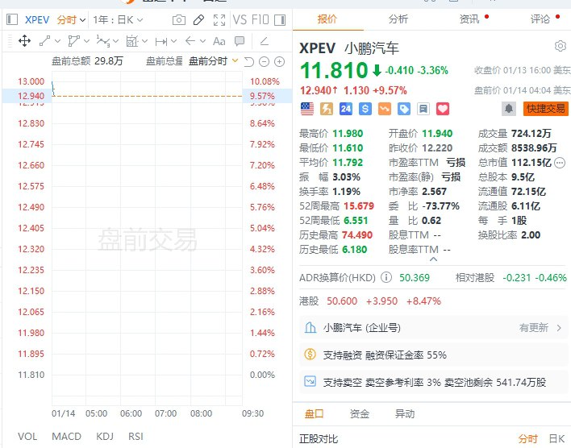Expand the channel tool options arrow
Screen dimensions: 571x448
[86, 41]
